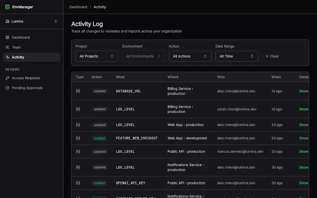Open the All Time date range dropdown
This screenshot has width=317, height=198.
pyautogui.click(x=237, y=56)
